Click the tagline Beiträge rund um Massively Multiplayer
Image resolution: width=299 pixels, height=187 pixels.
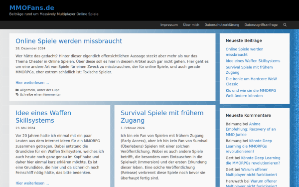pyautogui.click(x=54, y=14)
